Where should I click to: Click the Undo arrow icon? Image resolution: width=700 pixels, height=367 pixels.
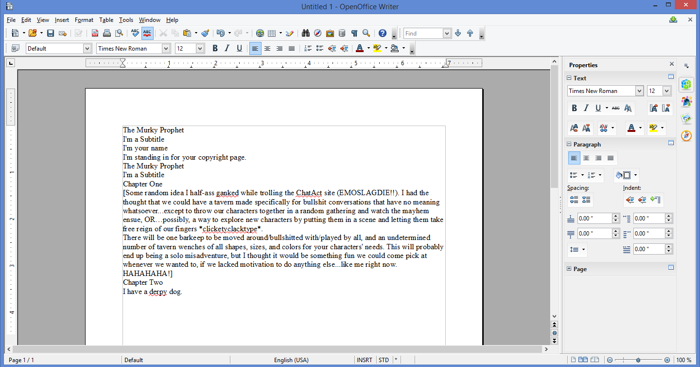pos(220,33)
